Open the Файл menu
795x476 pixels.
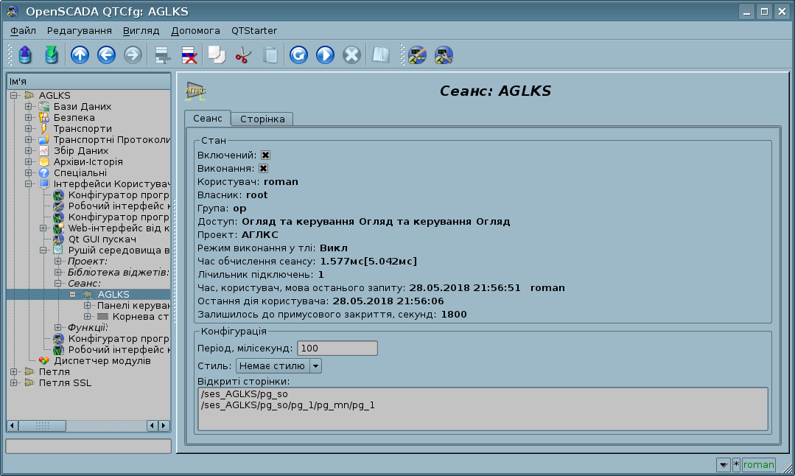(23, 31)
